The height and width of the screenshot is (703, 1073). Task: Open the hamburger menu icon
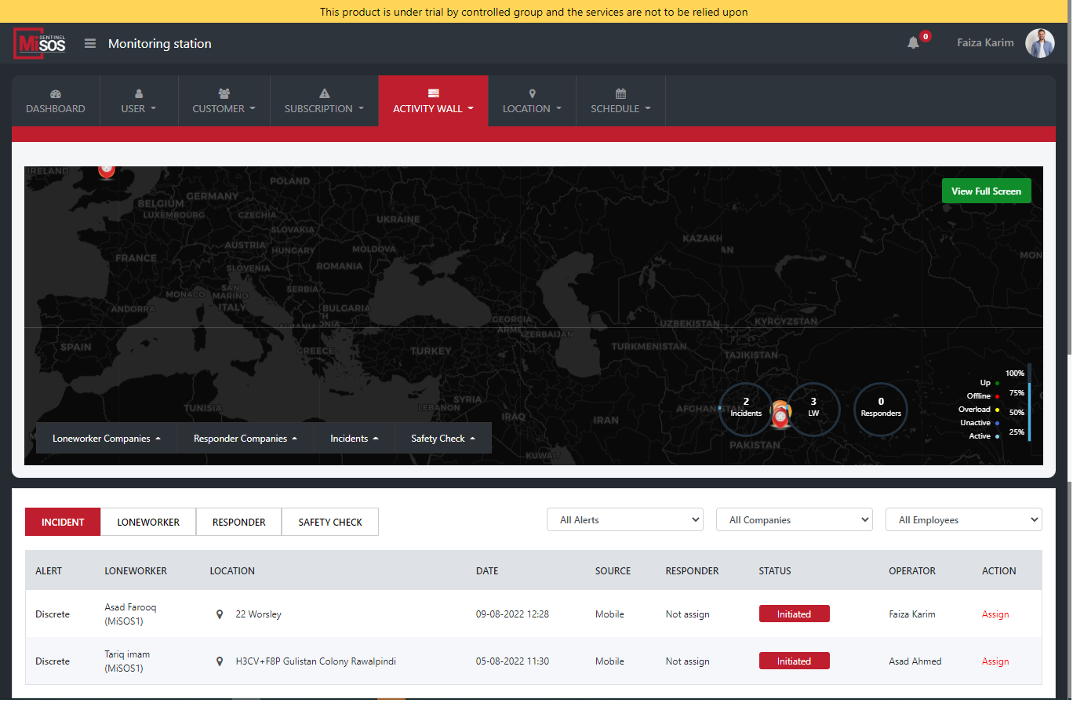tap(90, 44)
